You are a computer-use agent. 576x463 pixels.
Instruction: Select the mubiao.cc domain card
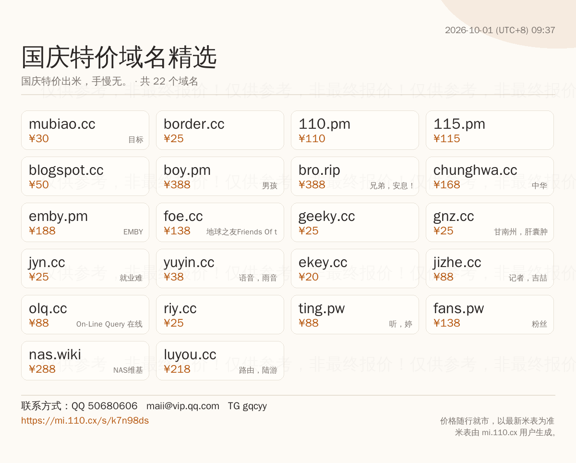(x=85, y=130)
